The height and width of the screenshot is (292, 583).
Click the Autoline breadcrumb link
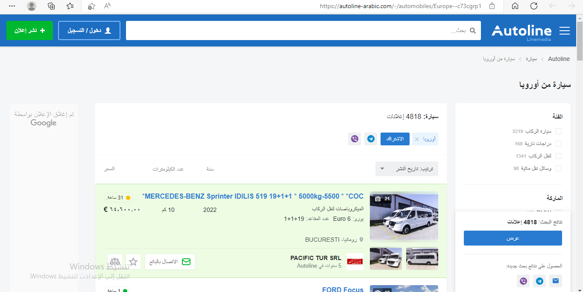tap(559, 59)
